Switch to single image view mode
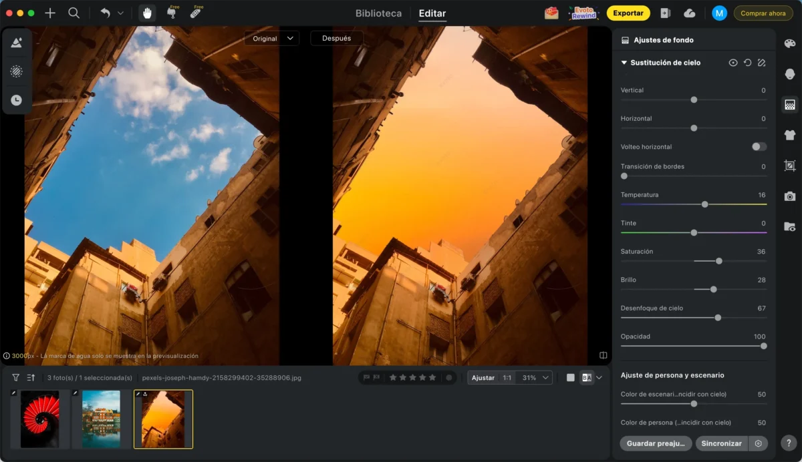This screenshot has height=462, width=802. pyautogui.click(x=570, y=378)
